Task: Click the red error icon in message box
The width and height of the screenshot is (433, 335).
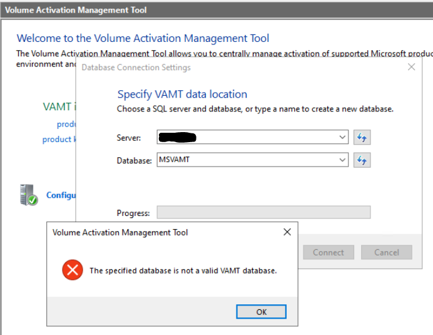Action: (x=73, y=270)
